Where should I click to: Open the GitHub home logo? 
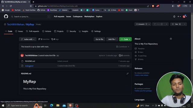[6, 16]
